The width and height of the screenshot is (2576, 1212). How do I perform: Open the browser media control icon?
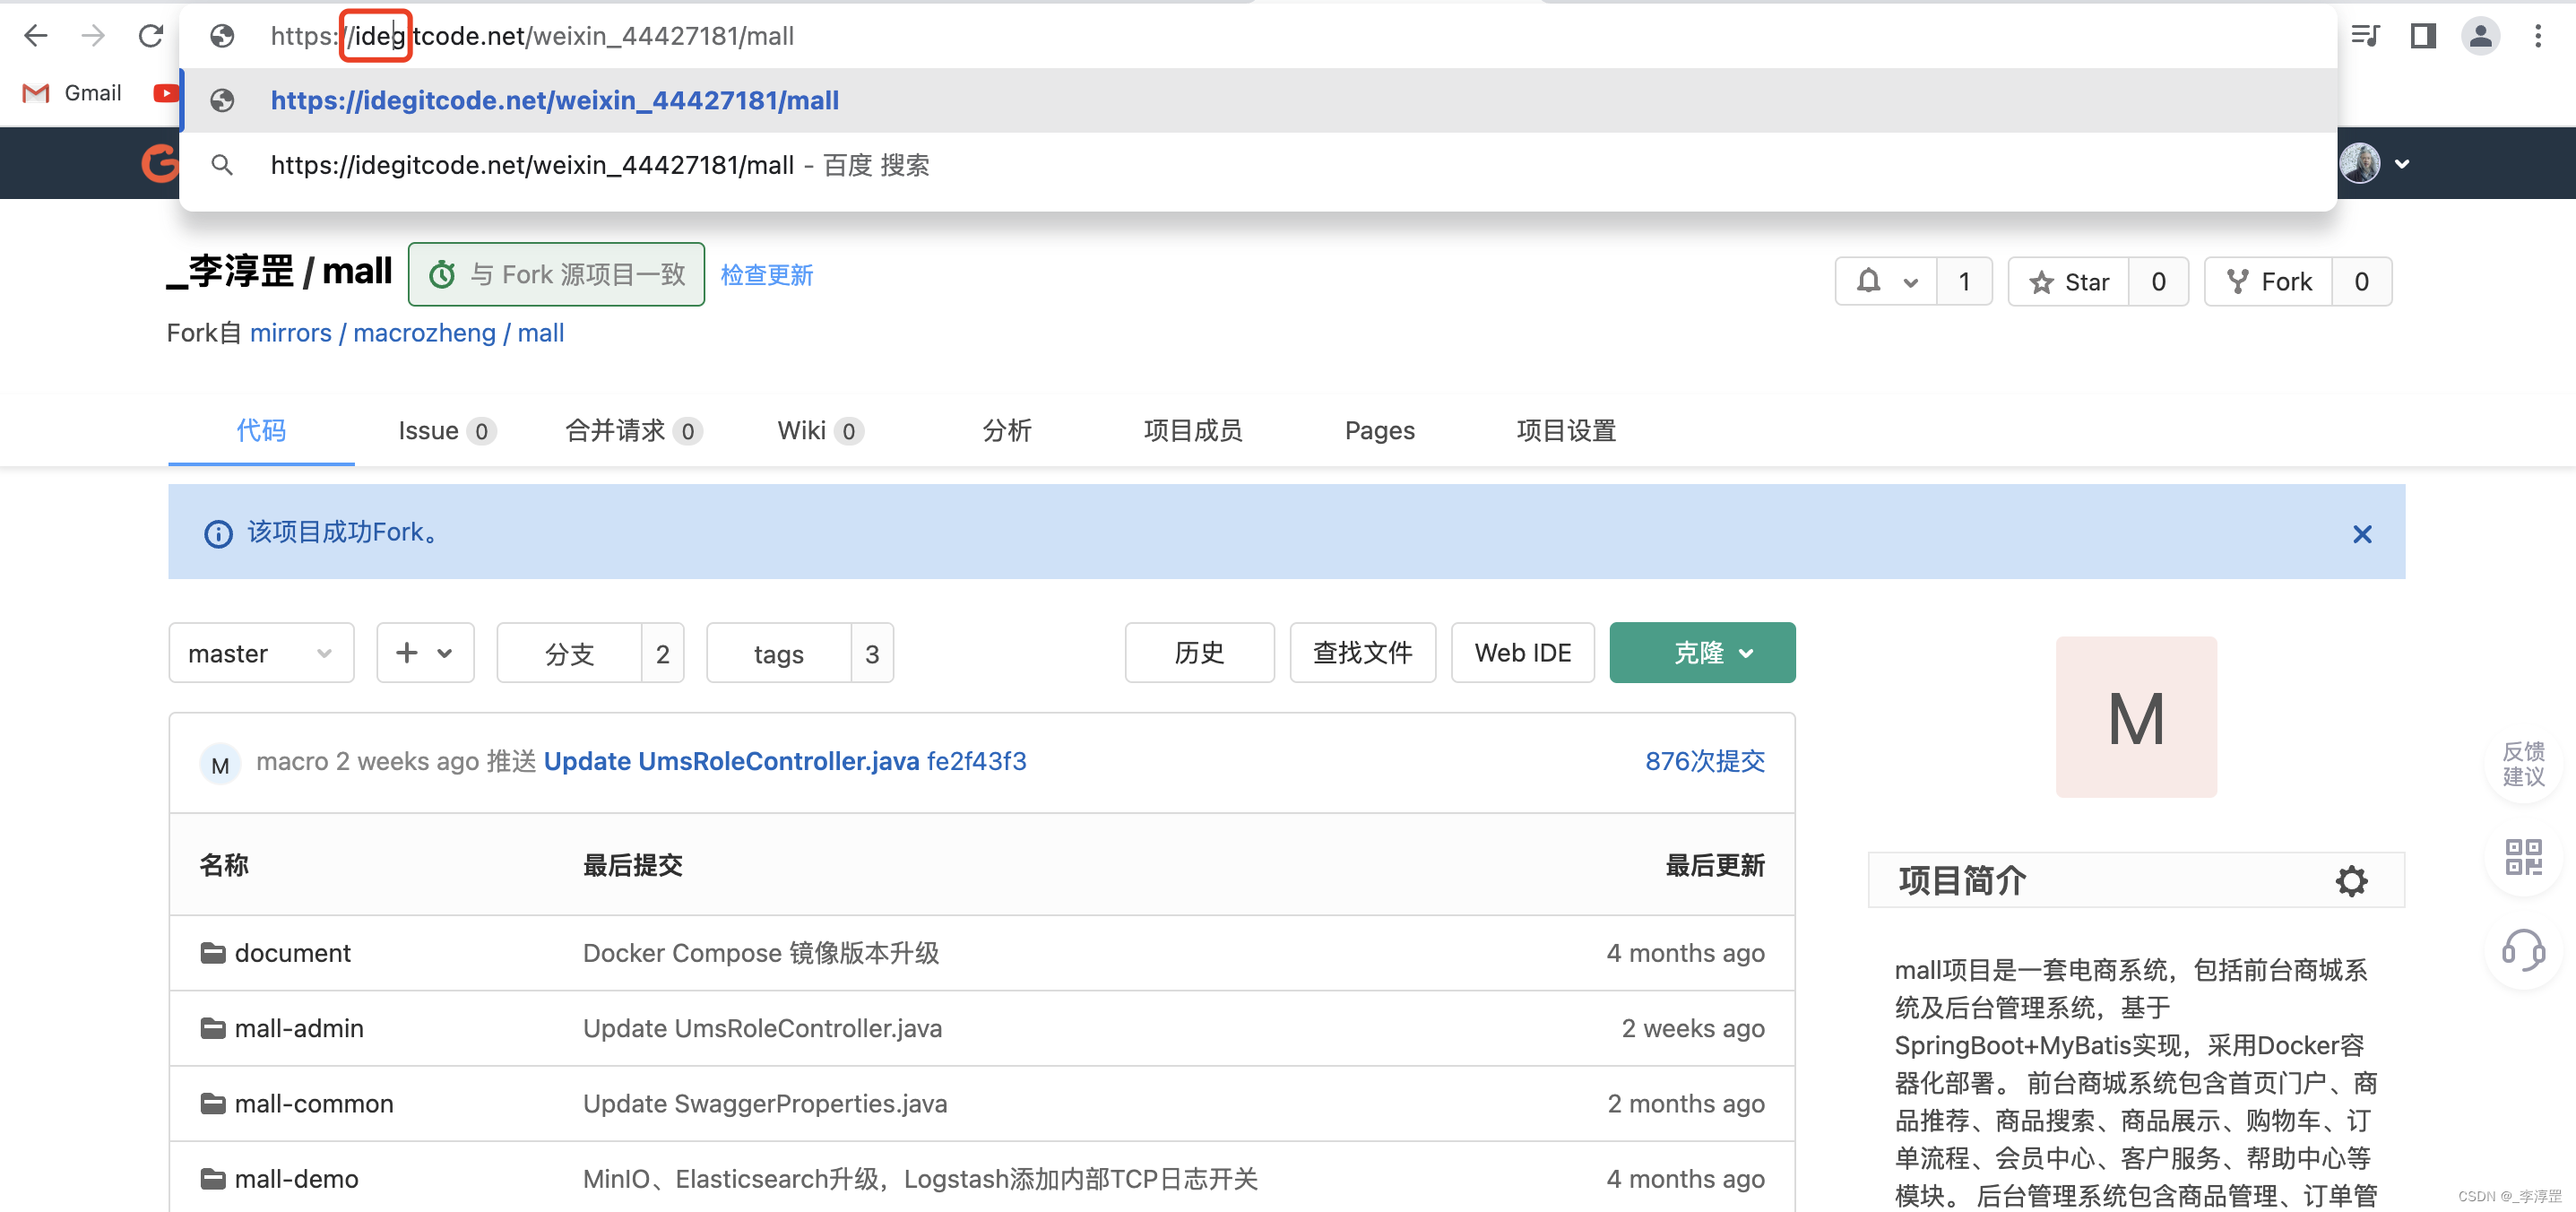click(2365, 36)
